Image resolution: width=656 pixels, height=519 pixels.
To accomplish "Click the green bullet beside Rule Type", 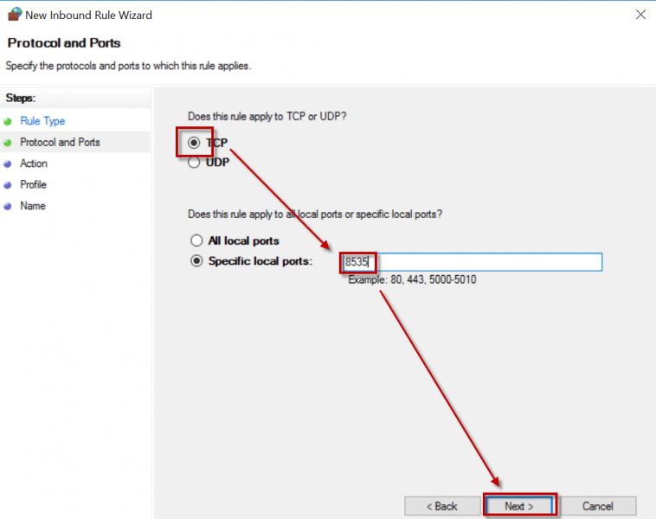I will click(x=8, y=121).
